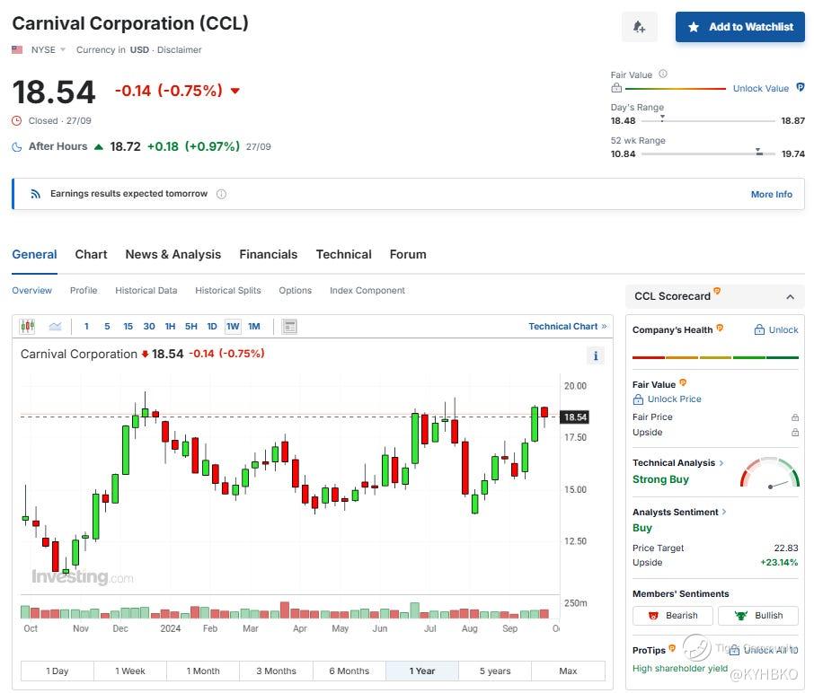Screen dimensions: 814x693
Task: Select candlestick chart type icon
Action: (28, 326)
